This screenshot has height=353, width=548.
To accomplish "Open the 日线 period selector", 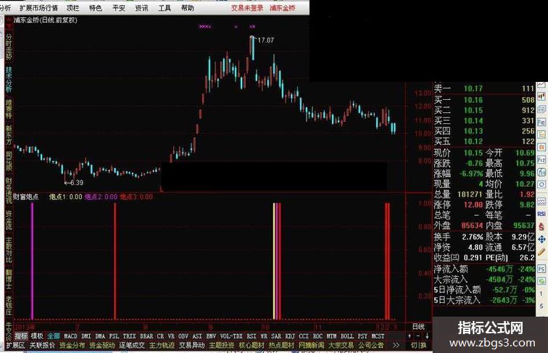I will coord(418,327).
